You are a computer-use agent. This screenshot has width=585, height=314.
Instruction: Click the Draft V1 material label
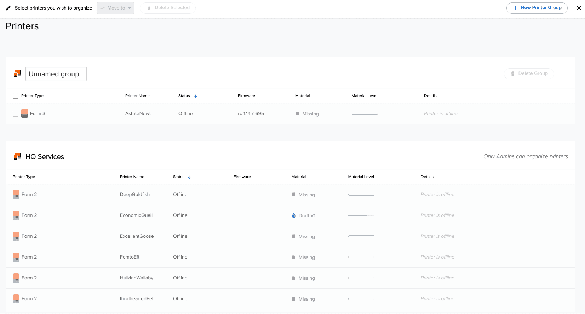coord(307,215)
